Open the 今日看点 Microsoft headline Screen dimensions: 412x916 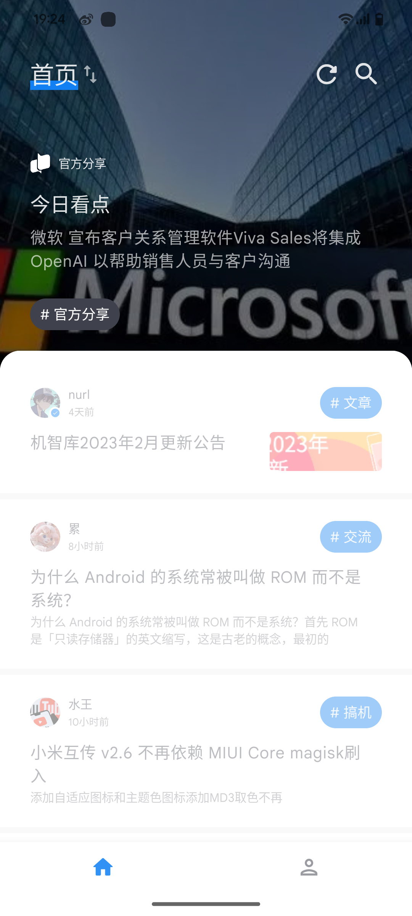(x=196, y=249)
